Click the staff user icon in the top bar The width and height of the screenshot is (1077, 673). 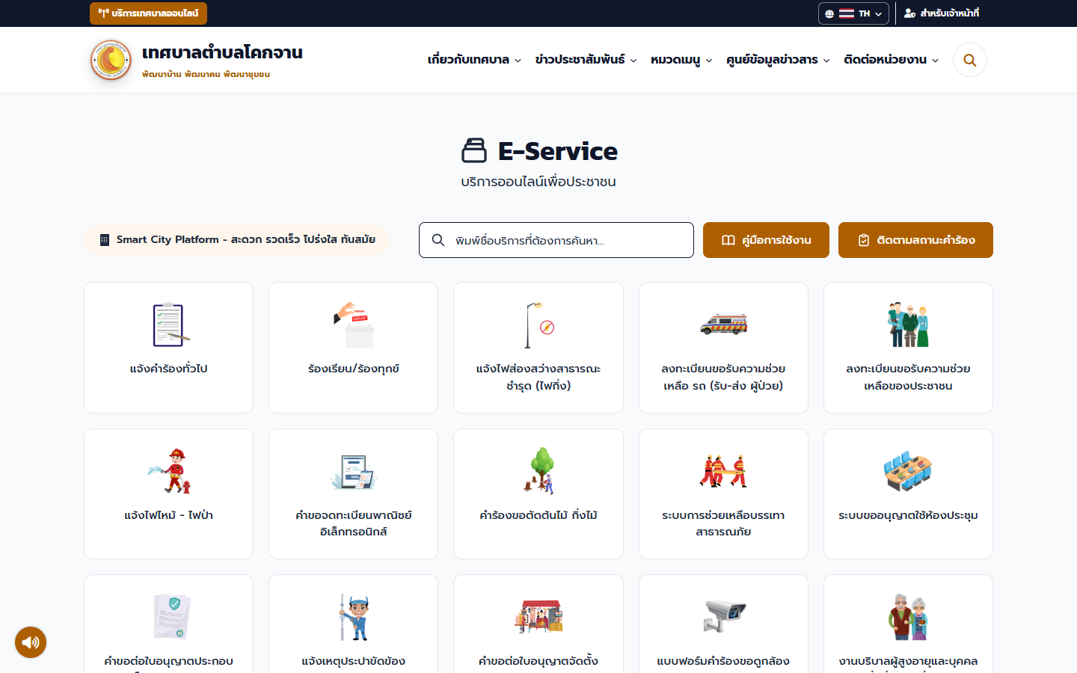(x=909, y=13)
